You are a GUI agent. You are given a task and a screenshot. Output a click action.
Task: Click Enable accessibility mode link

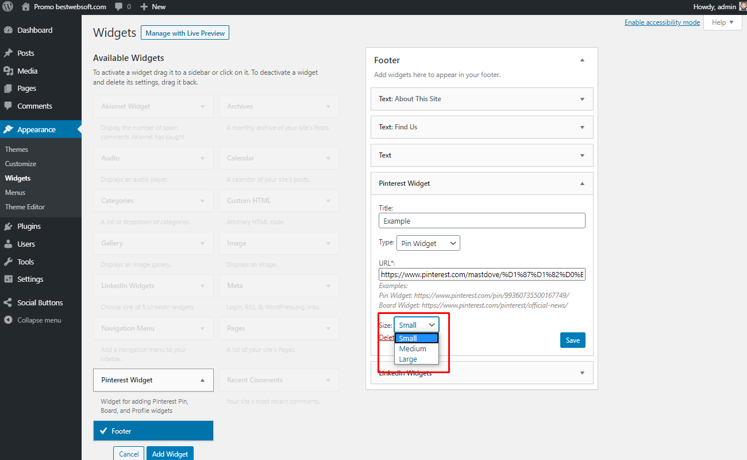(662, 22)
